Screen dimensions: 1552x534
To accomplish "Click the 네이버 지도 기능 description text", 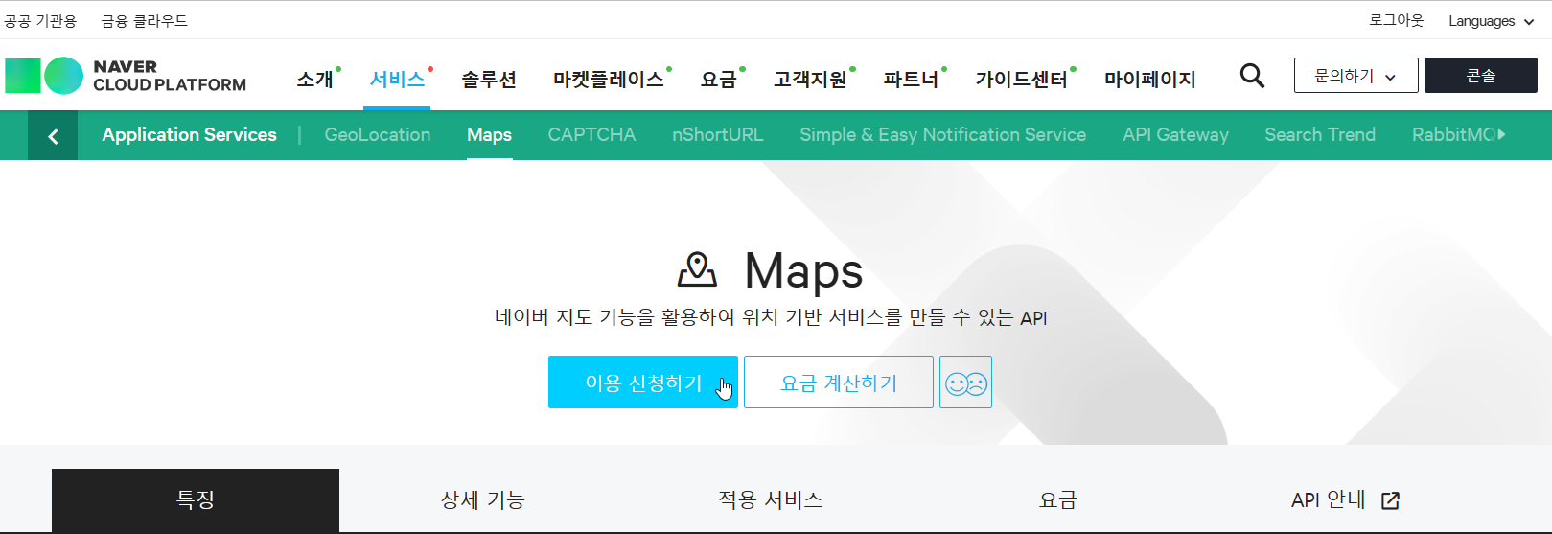I will (771, 317).
